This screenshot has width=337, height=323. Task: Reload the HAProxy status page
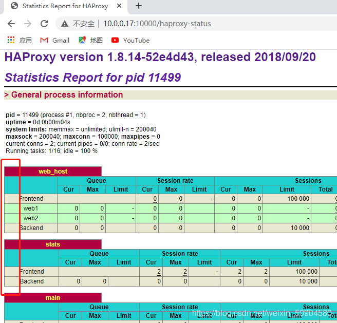[44, 24]
